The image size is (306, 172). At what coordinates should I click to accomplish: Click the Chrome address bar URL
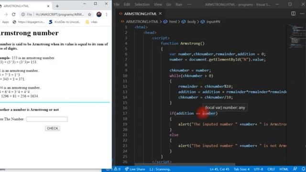pos(60,14)
